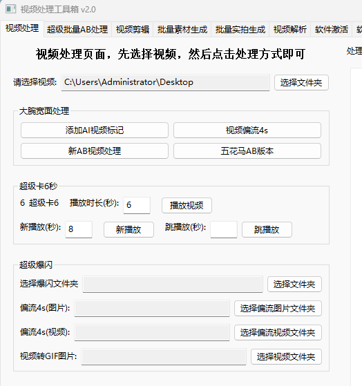Viewport: 362px width, 386px height.
Task: Click 选择文件夹 in the 超级爆闪 section
Action: [294, 284]
